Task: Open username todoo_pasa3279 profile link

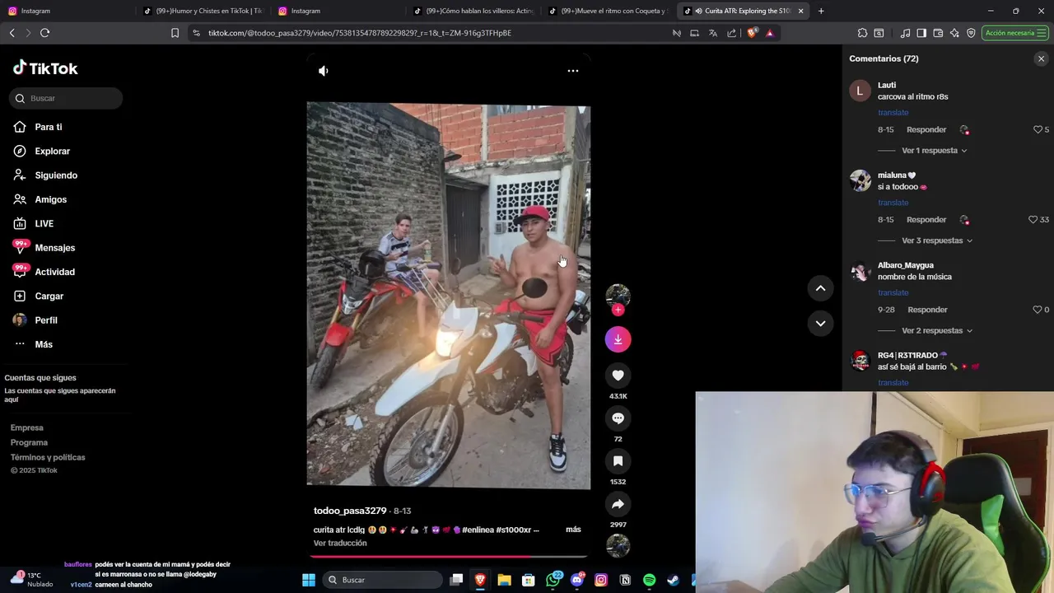Action: coord(350,511)
